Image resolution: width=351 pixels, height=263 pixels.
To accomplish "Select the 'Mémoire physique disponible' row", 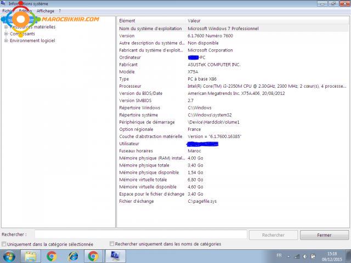I will click(x=233, y=173).
